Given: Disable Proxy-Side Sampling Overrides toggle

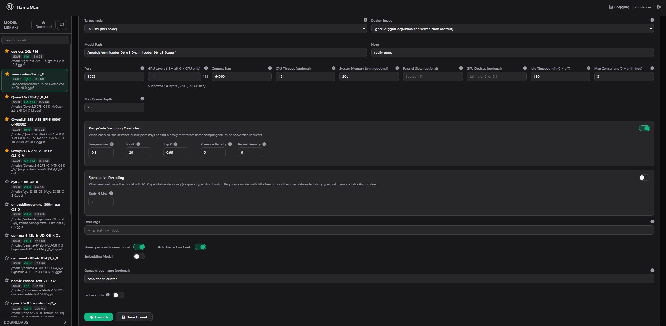Looking at the screenshot, I should pos(644,128).
